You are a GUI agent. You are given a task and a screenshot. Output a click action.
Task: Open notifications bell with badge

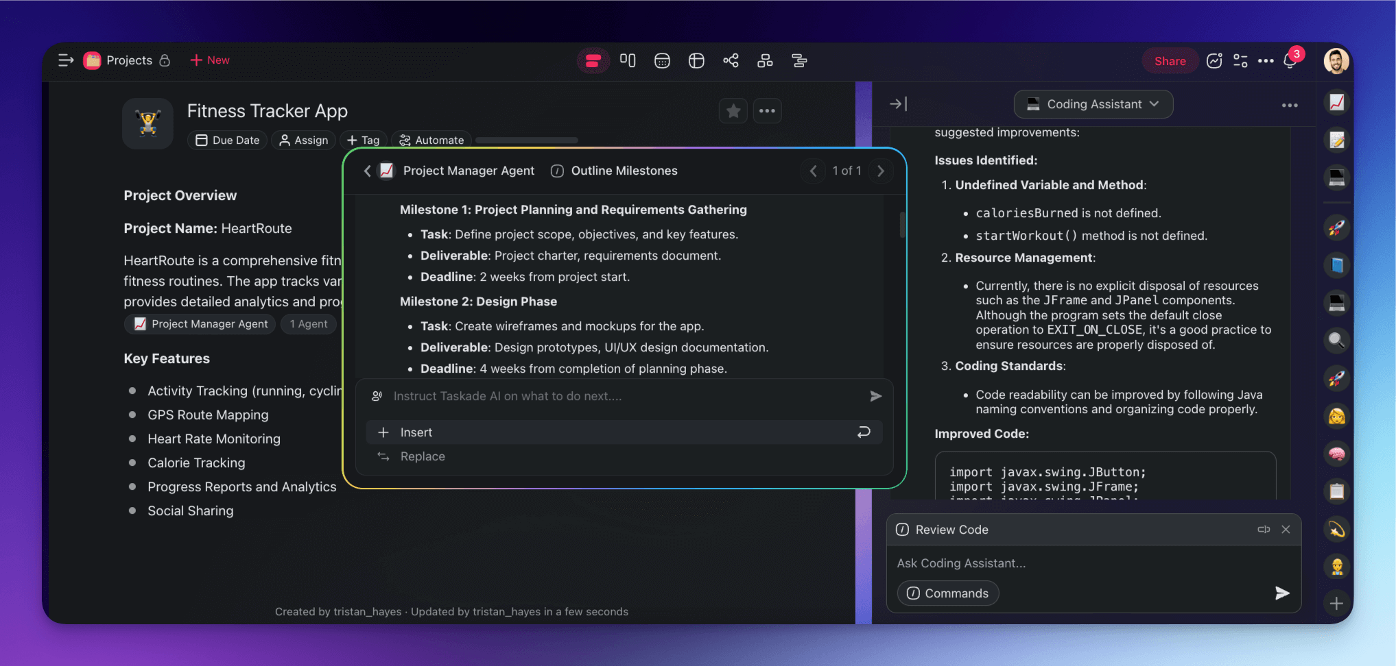coord(1290,60)
